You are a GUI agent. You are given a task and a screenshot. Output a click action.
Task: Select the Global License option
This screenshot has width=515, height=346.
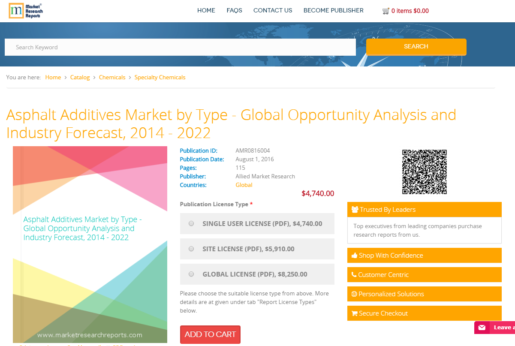pyautogui.click(x=191, y=274)
